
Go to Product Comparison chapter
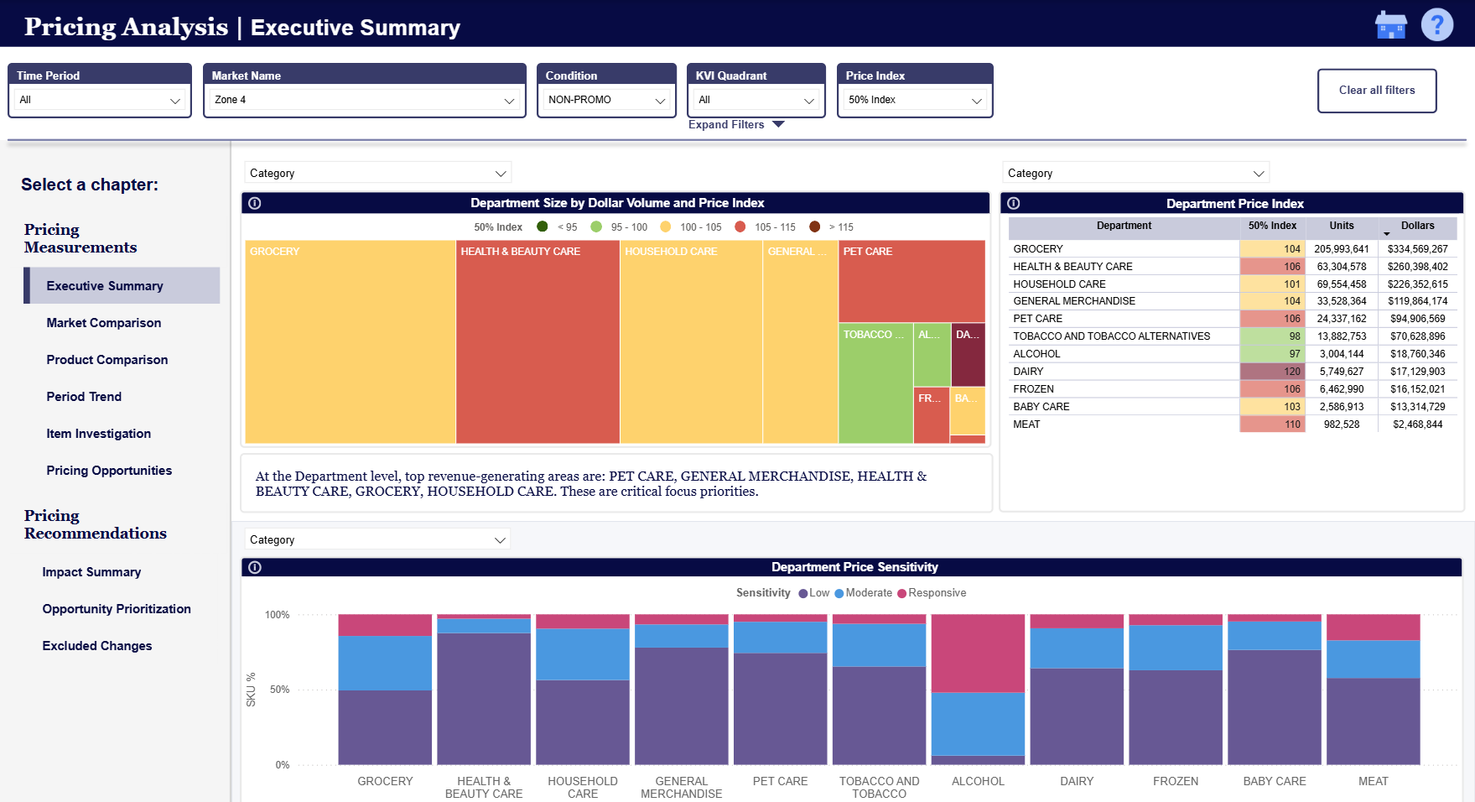pos(107,360)
